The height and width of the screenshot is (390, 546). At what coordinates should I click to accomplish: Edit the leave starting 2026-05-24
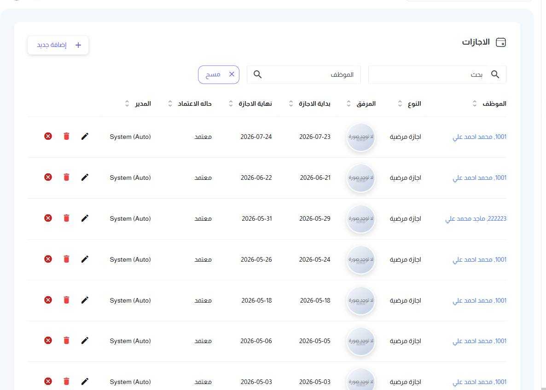(x=85, y=259)
